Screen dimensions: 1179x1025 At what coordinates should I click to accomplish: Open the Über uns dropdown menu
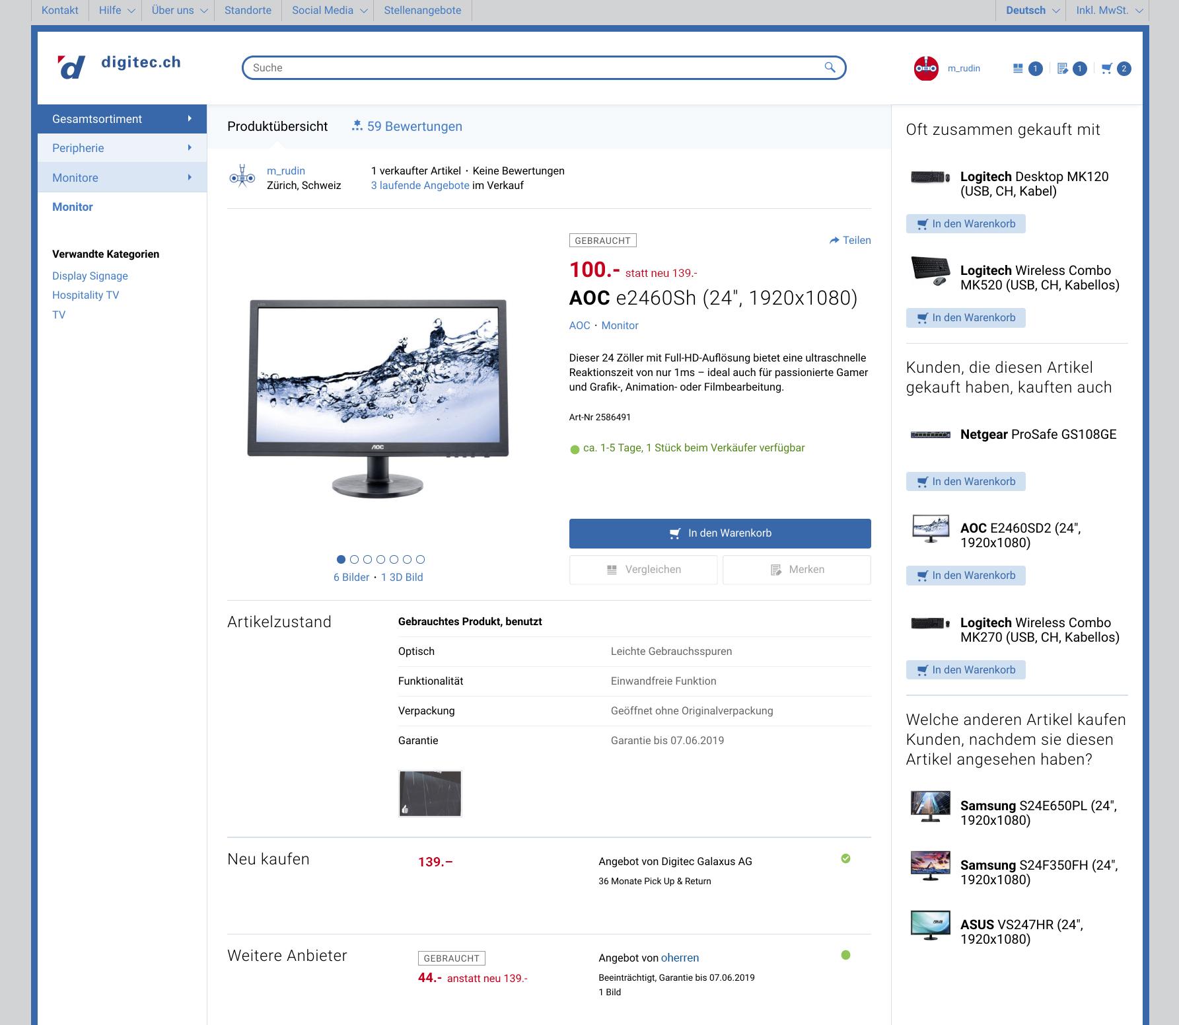click(179, 11)
